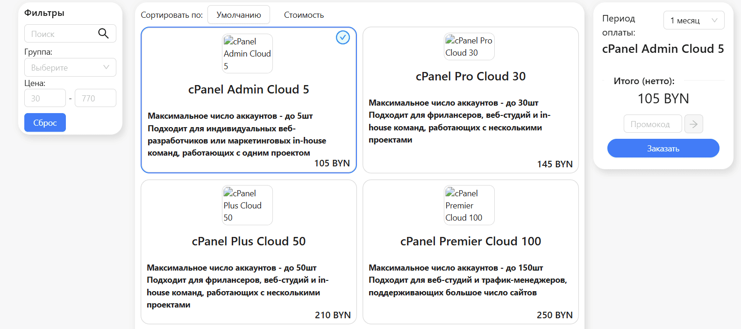Click the cPanel Plus Cloud 50 product image
Image resolution: width=741 pixels, height=329 pixels.
pyautogui.click(x=247, y=205)
